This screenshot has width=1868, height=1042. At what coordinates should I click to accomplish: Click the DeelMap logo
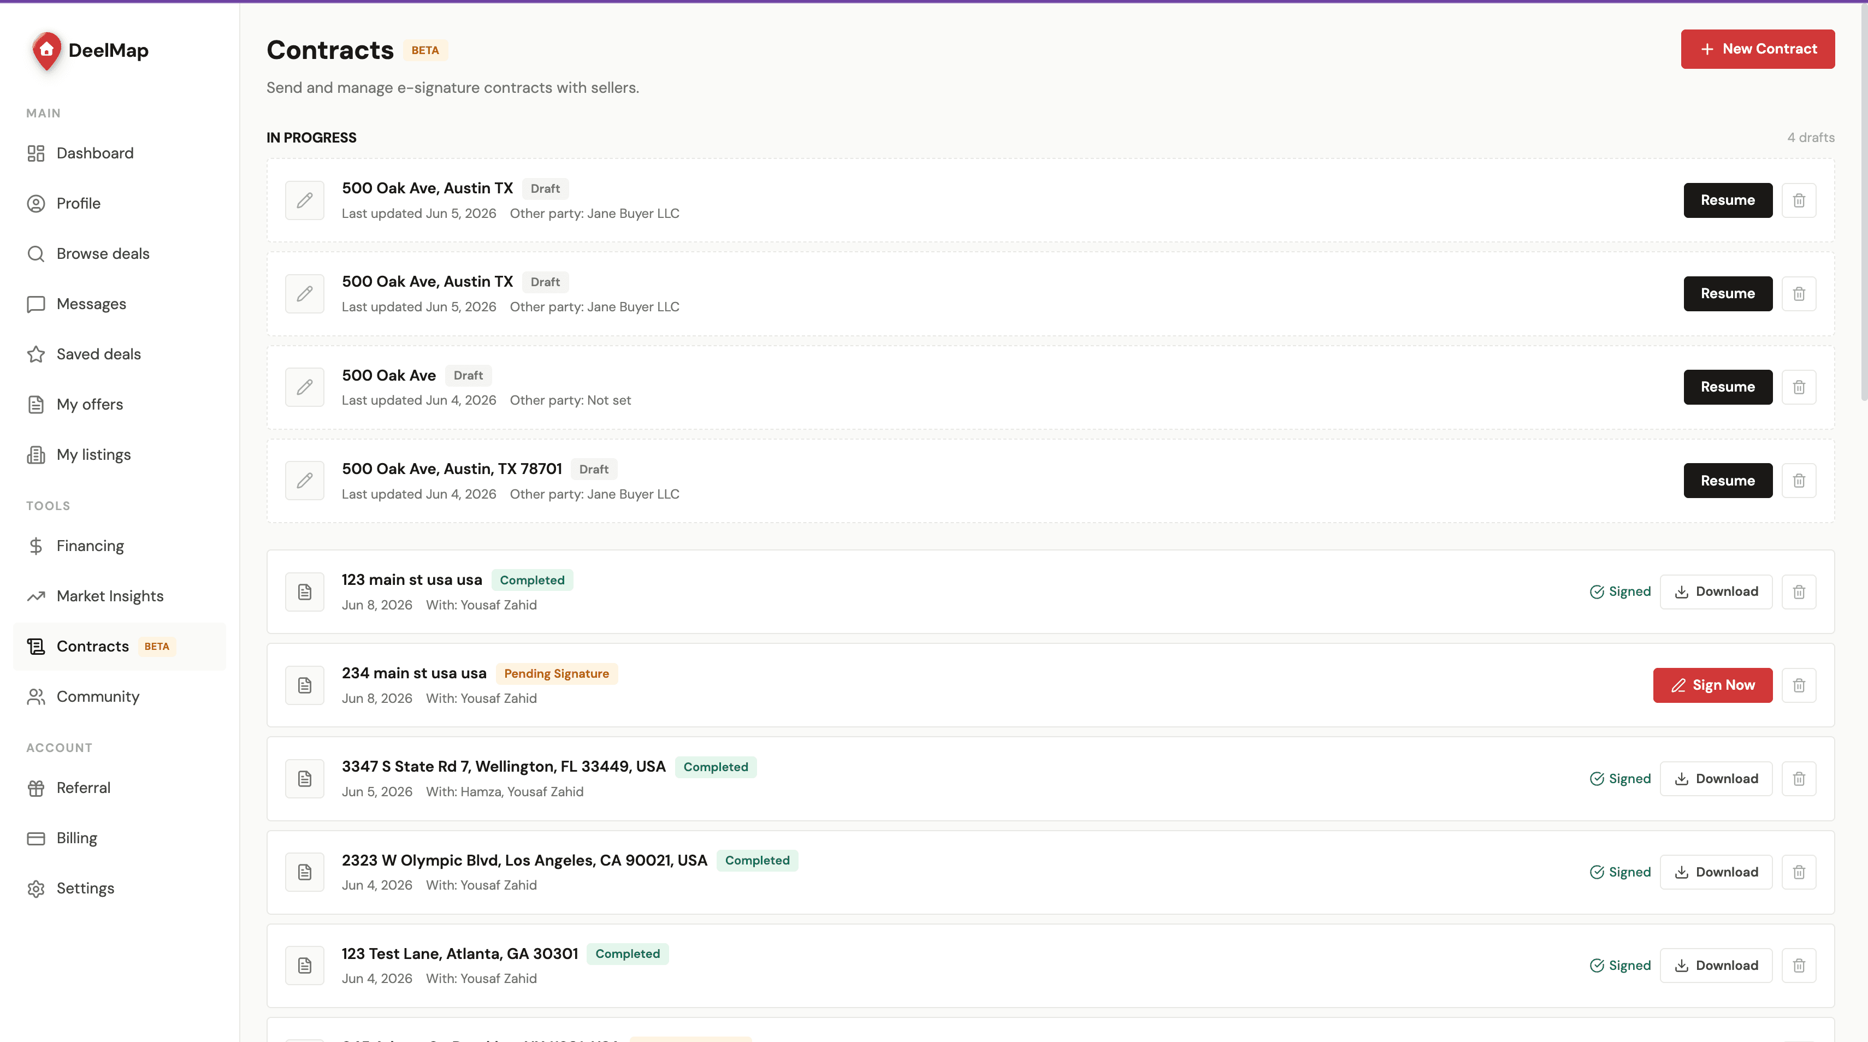click(90, 50)
